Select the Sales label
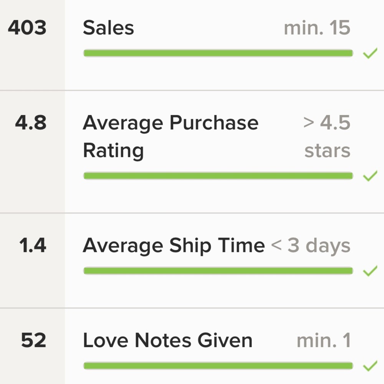 (x=108, y=28)
